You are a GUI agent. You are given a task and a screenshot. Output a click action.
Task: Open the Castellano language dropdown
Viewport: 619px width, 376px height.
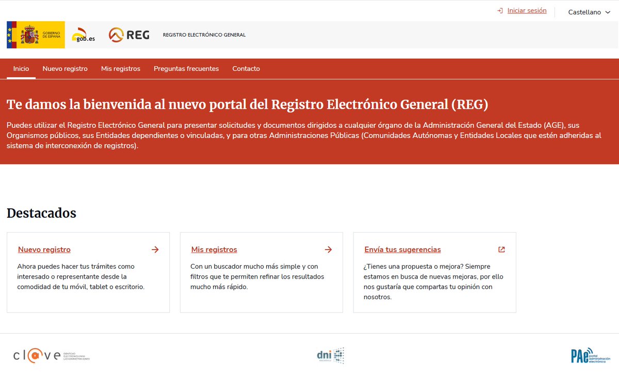[589, 12]
